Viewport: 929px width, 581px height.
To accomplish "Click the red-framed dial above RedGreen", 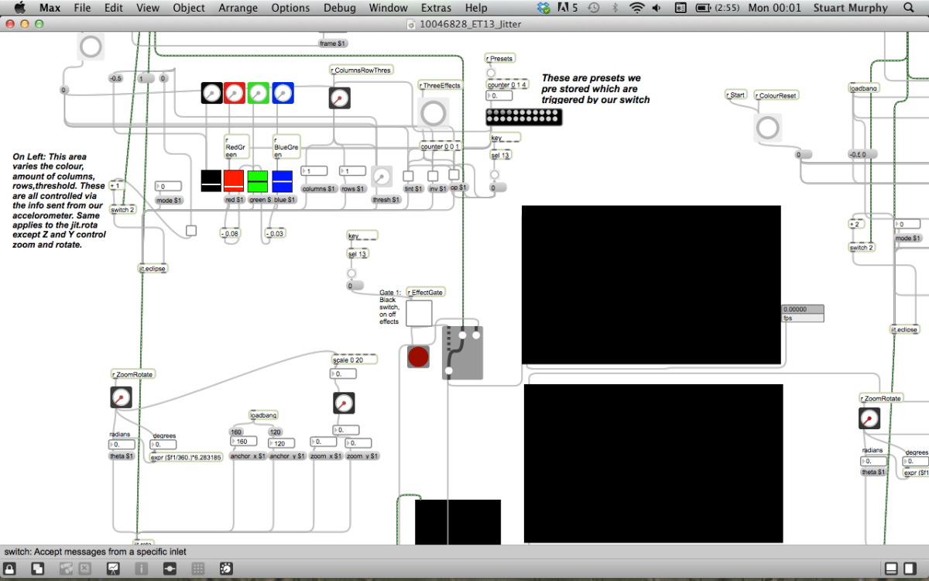I will pos(235,93).
